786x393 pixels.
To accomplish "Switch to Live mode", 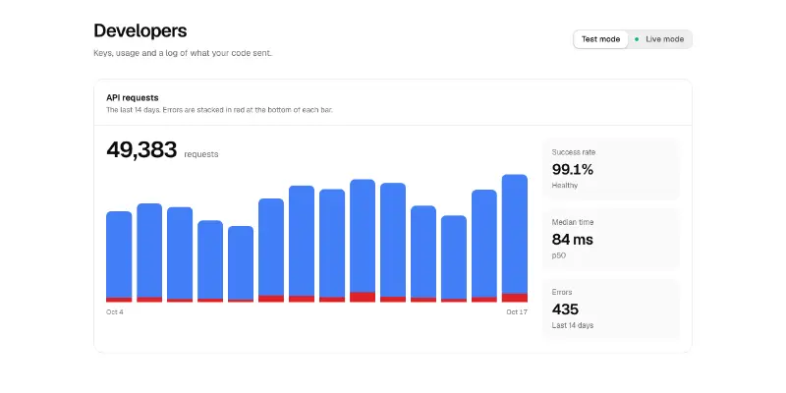I will click(659, 39).
